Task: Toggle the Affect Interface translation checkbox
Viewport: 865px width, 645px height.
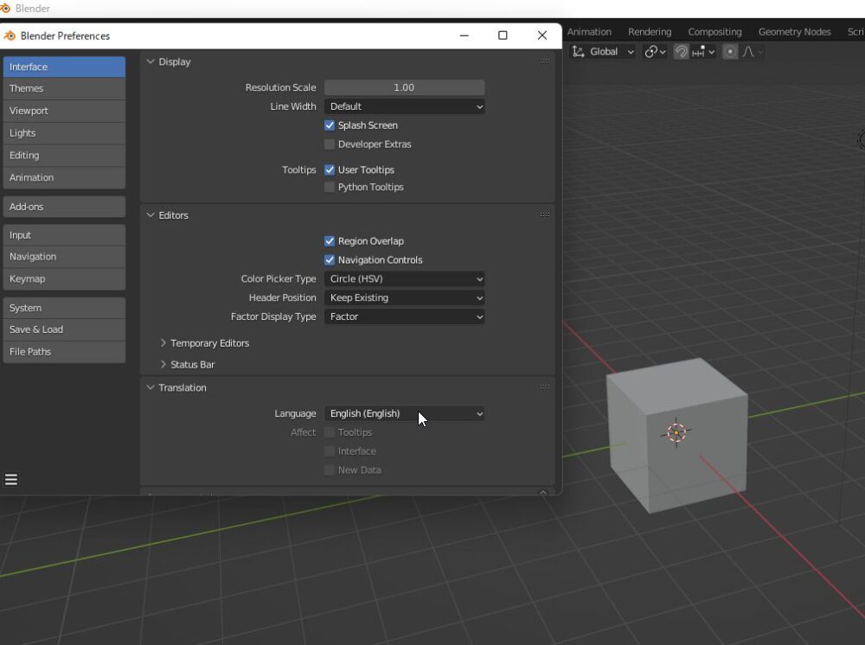Action: (330, 451)
